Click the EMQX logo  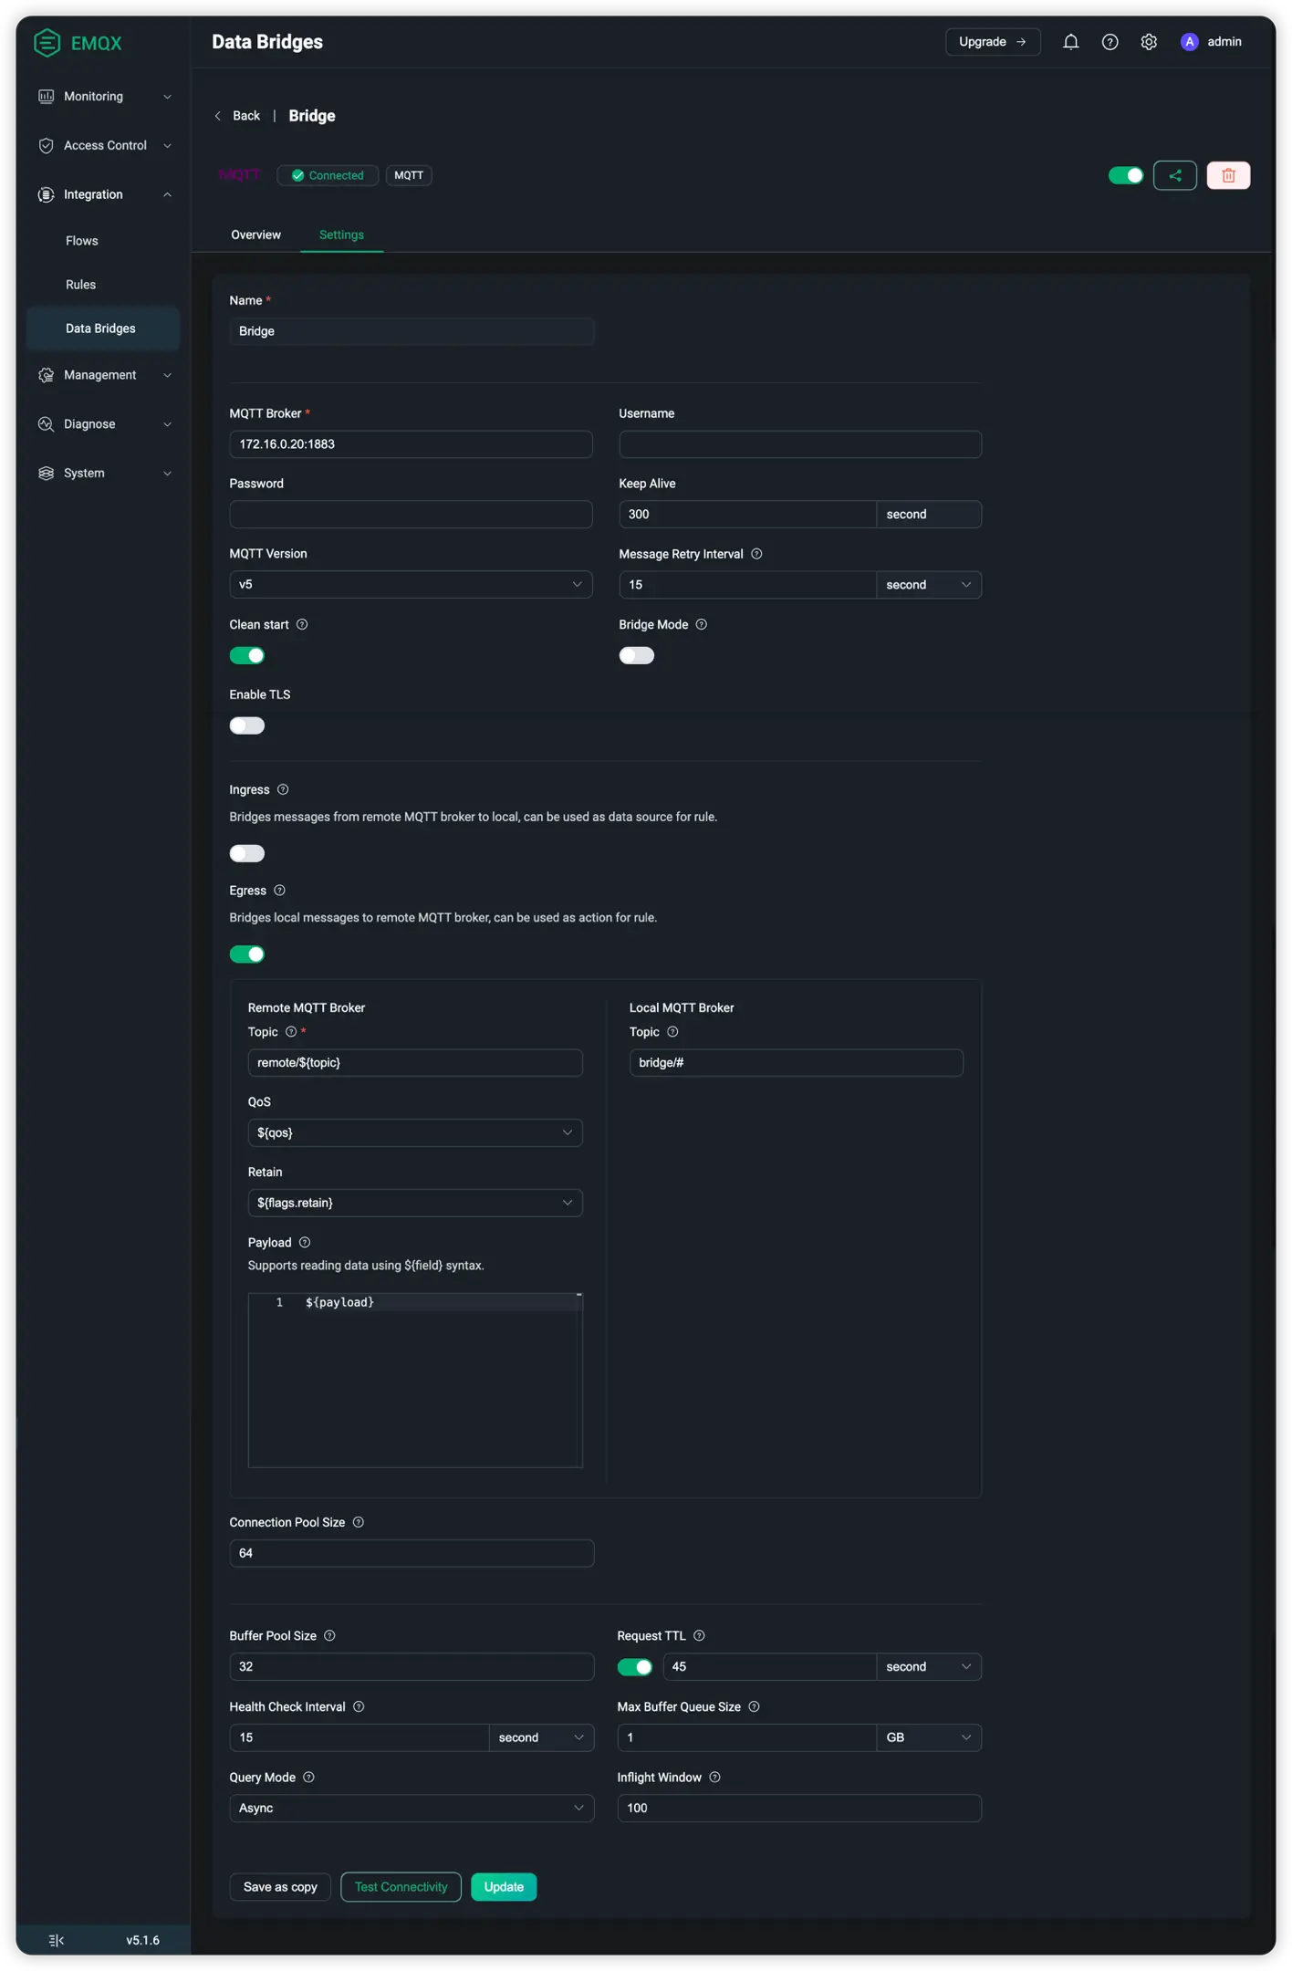[78, 43]
